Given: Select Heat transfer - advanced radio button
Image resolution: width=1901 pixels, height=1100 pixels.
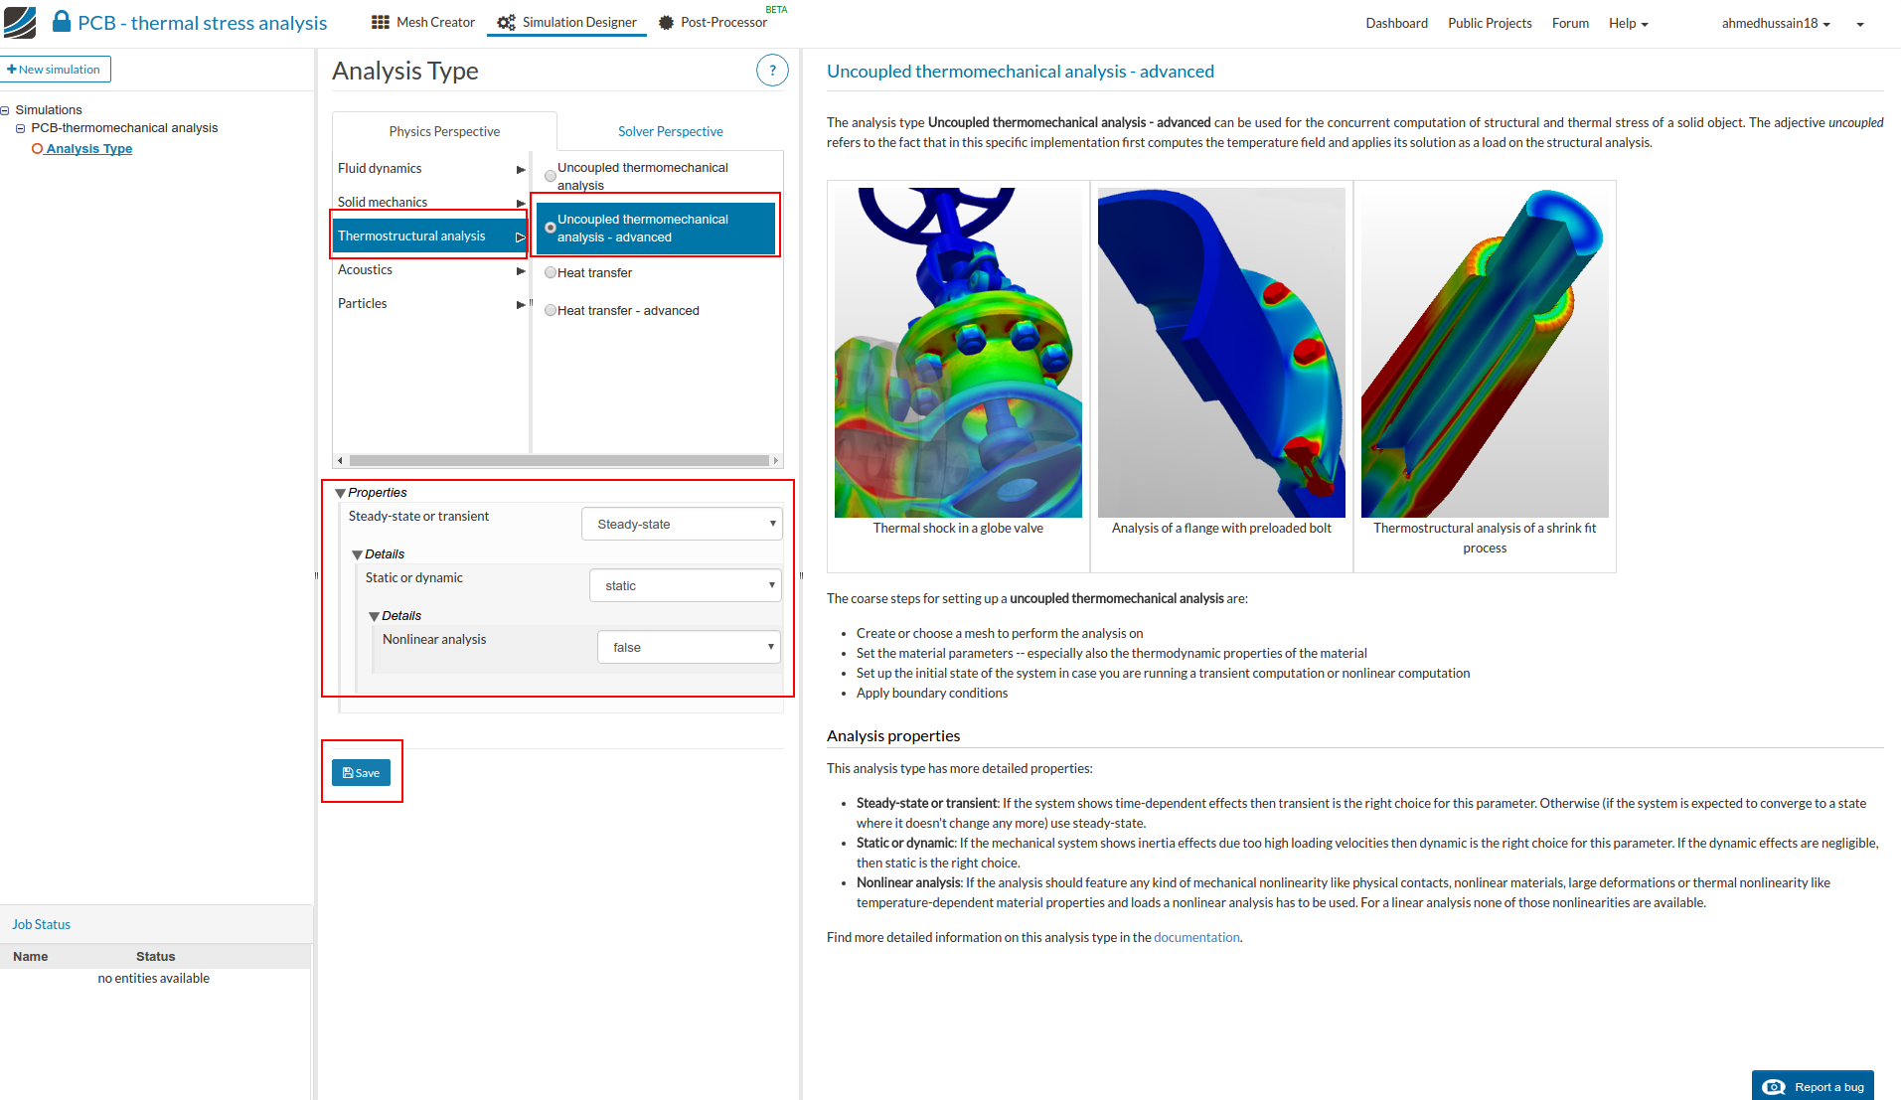Looking at the screenshot, I should 551,310.
